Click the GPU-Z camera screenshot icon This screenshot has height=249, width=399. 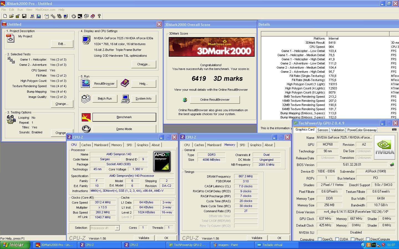tap(394, 129)
